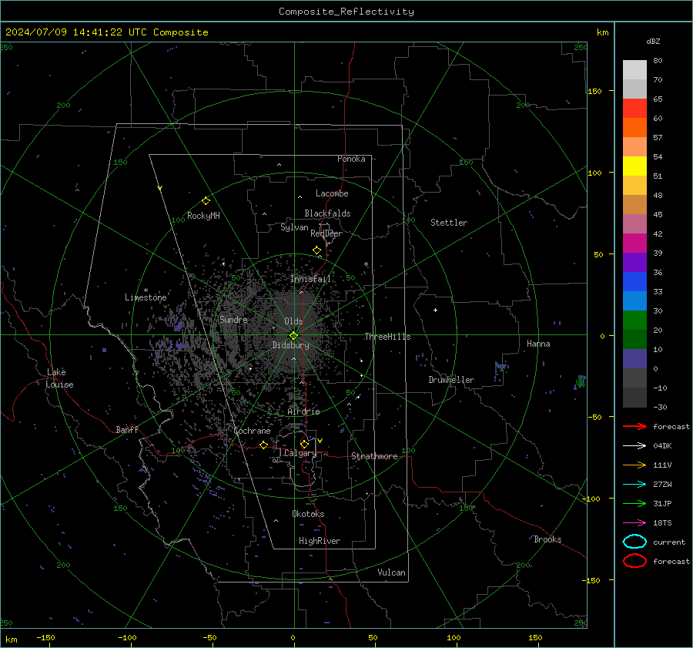Click the RockyMH label
The height and width of the screenshot is (648, 693).
(x=203, y=216)
